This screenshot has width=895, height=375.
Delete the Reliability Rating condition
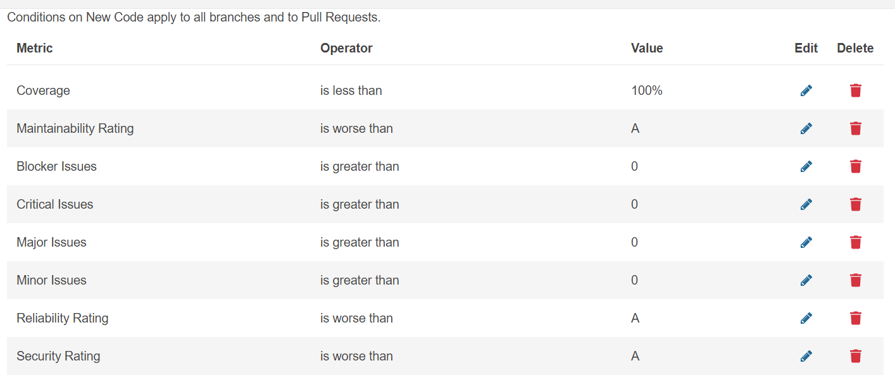tap(855, 318)
